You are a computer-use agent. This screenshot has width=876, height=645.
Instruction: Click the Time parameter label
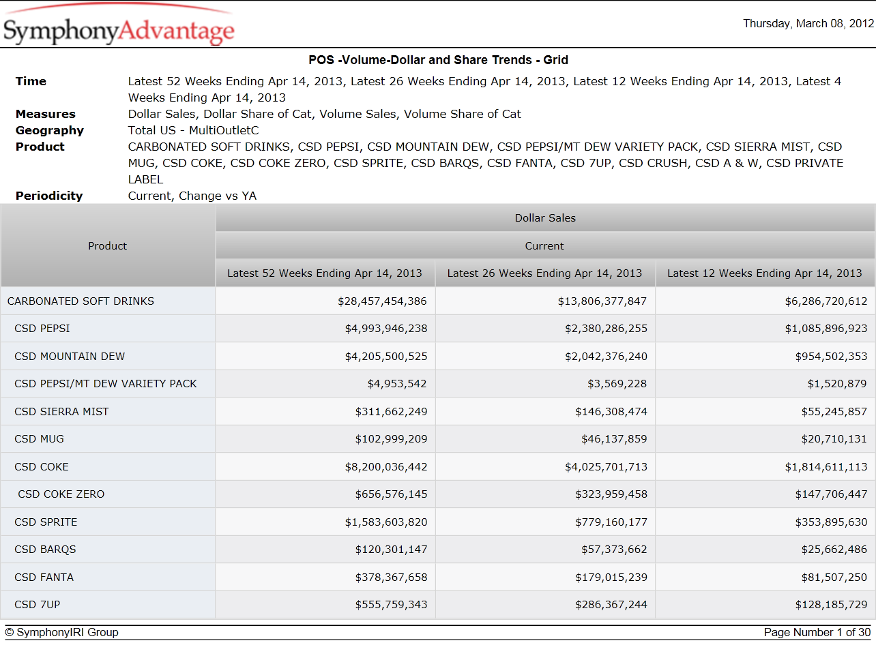(x=31, y=81)
